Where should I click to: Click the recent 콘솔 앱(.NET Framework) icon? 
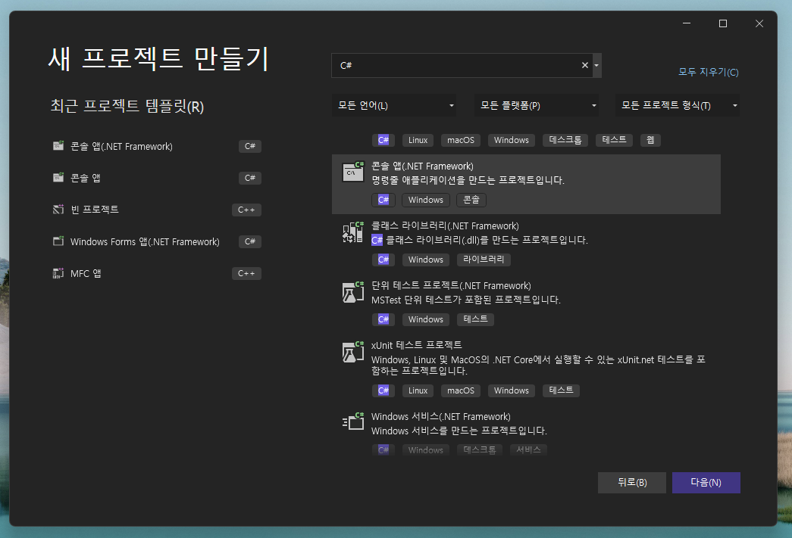(58, 146)
